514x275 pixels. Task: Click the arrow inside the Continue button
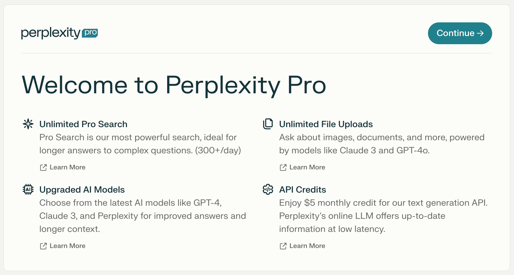480,33
